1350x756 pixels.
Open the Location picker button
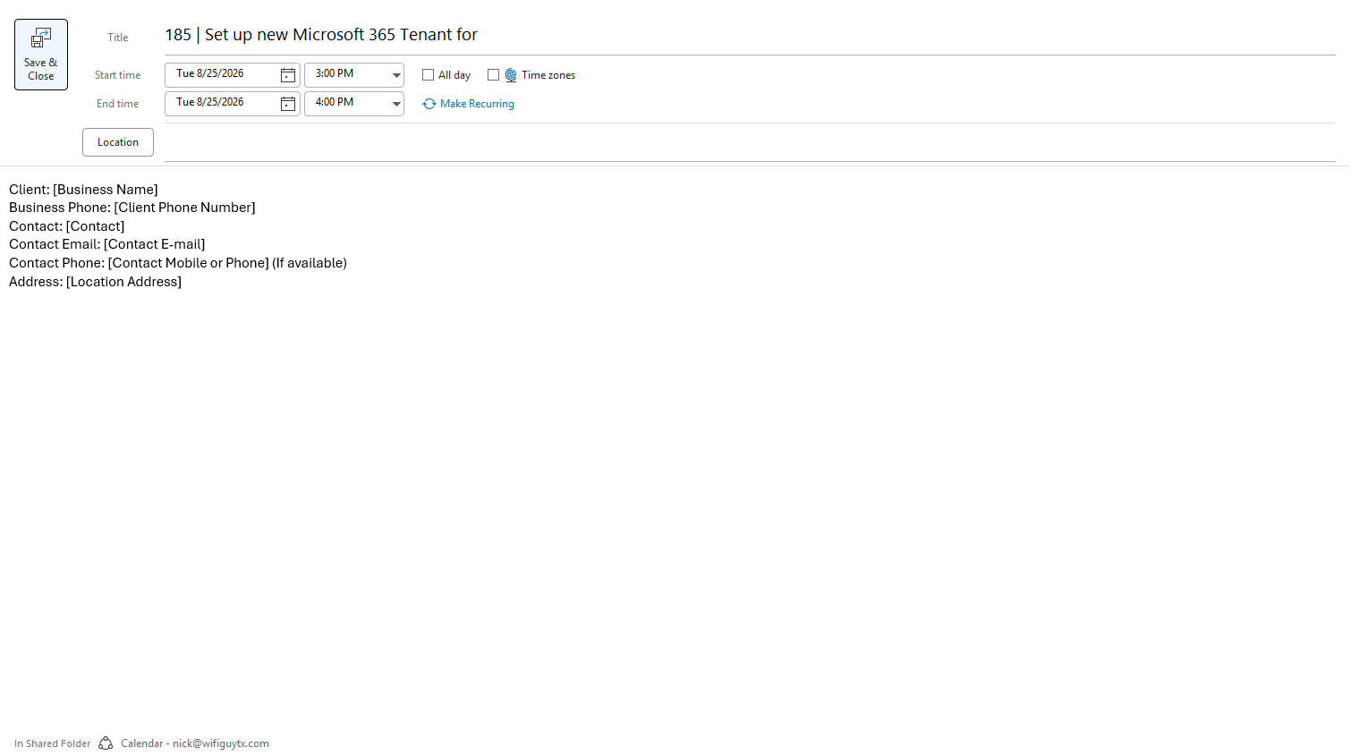118,142
